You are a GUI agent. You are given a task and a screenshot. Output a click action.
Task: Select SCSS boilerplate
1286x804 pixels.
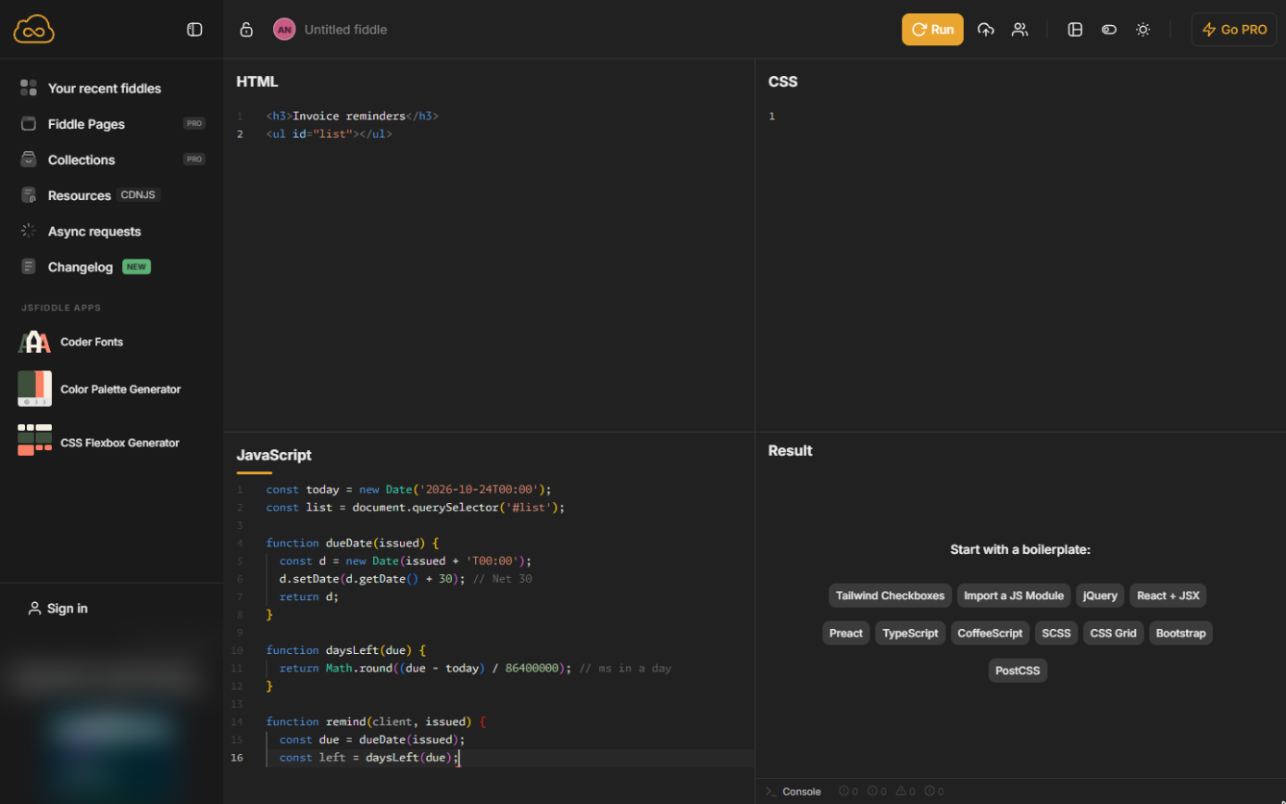coord(1056,634)
